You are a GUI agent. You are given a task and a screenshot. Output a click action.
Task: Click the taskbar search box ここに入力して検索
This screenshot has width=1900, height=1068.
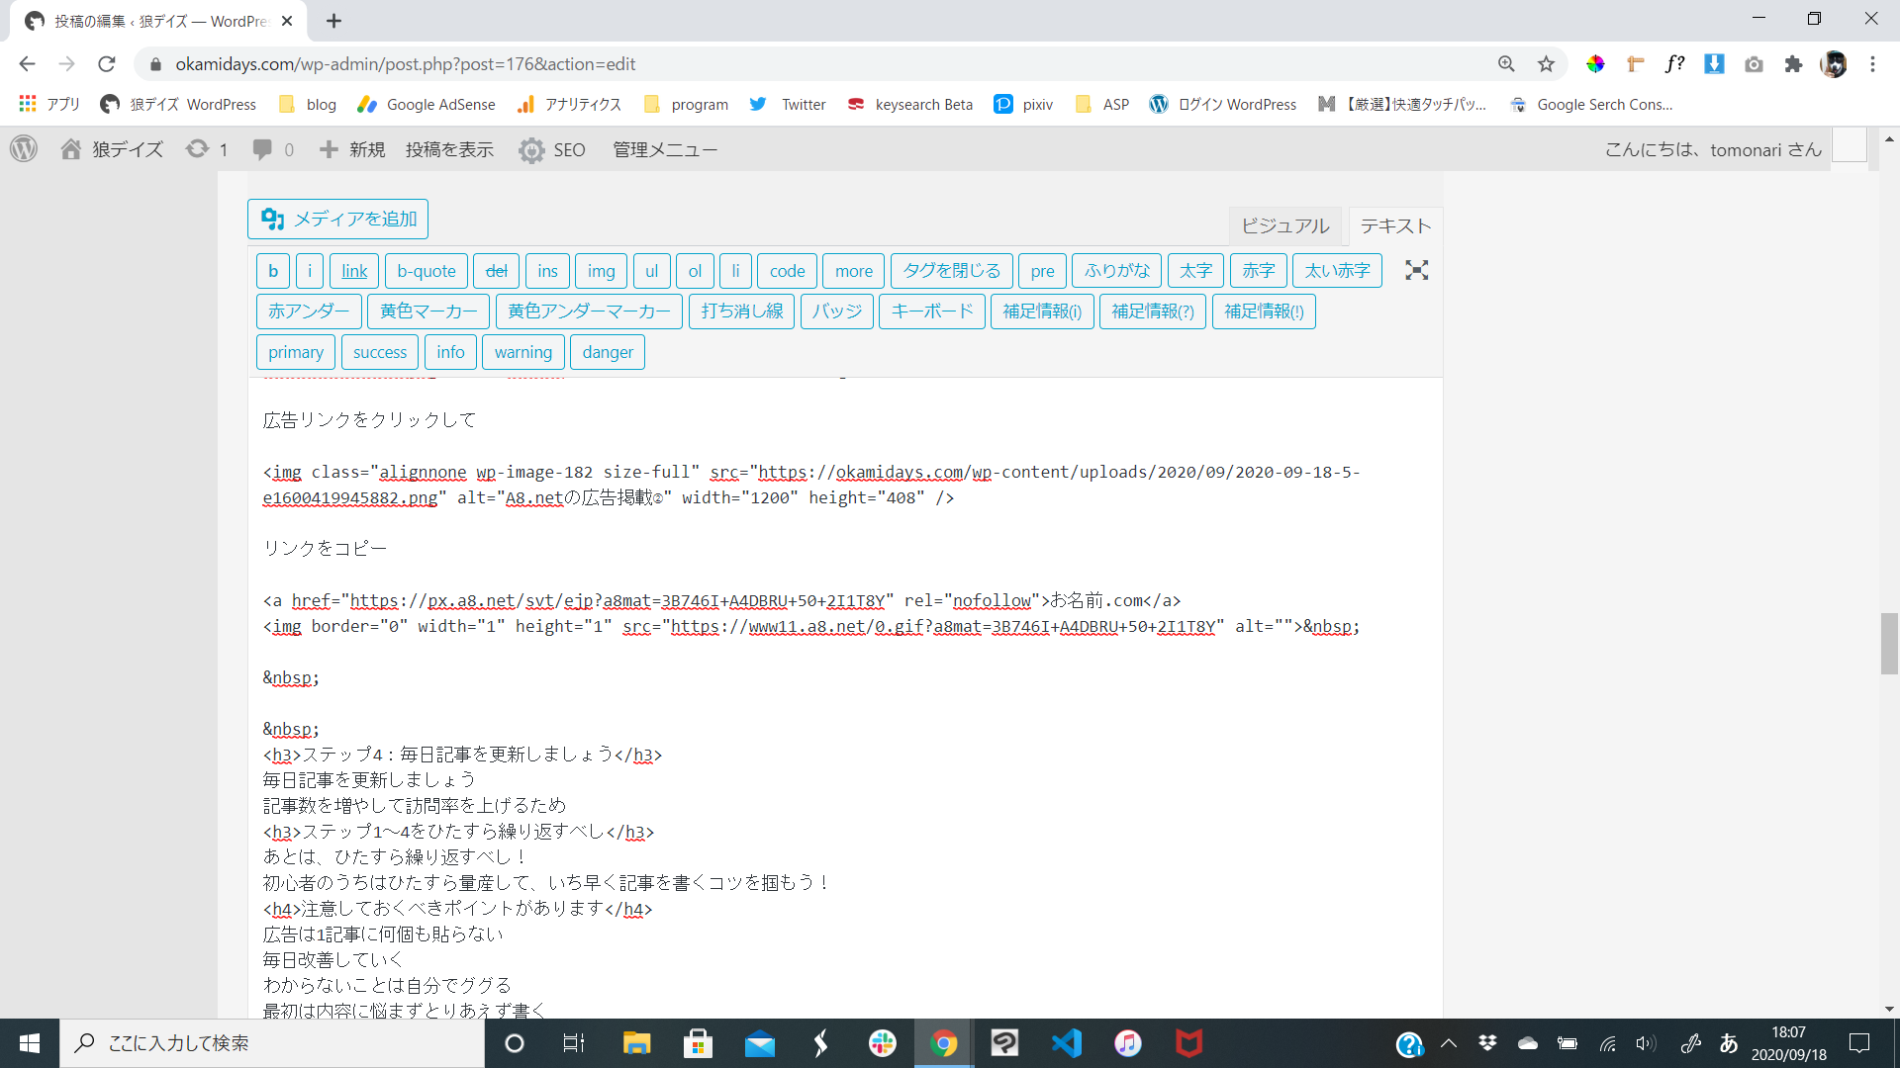pos(272,1043)
